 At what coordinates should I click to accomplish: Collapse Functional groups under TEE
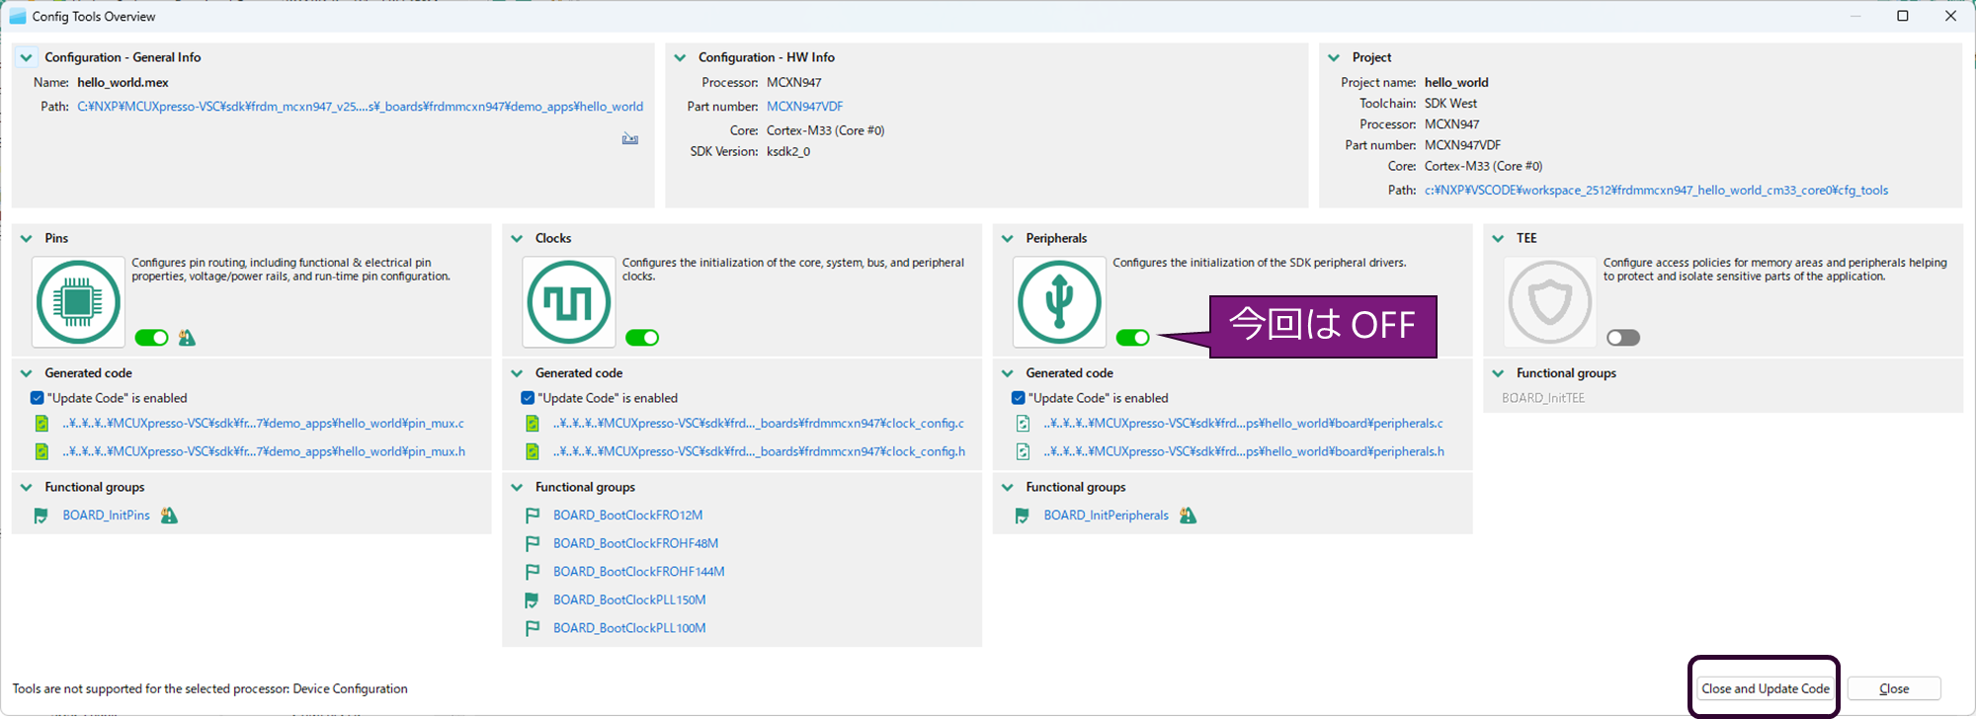pos(1499,373)
